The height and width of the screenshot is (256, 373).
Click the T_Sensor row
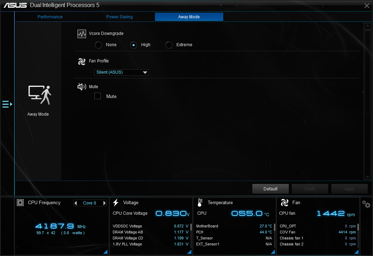coord(234,238)
